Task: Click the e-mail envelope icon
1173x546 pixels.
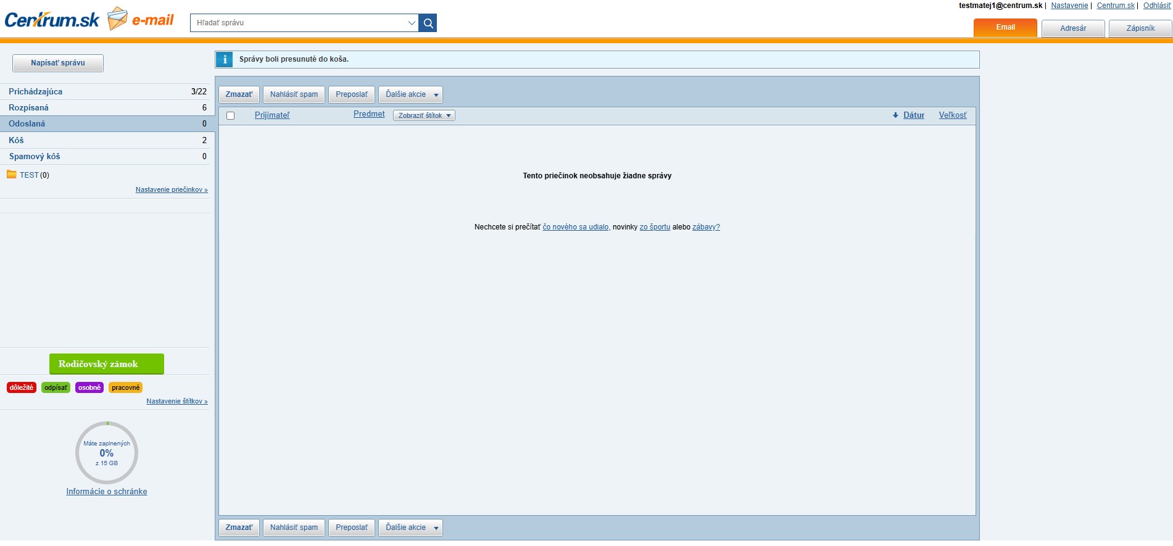Action: click(117, 19)
